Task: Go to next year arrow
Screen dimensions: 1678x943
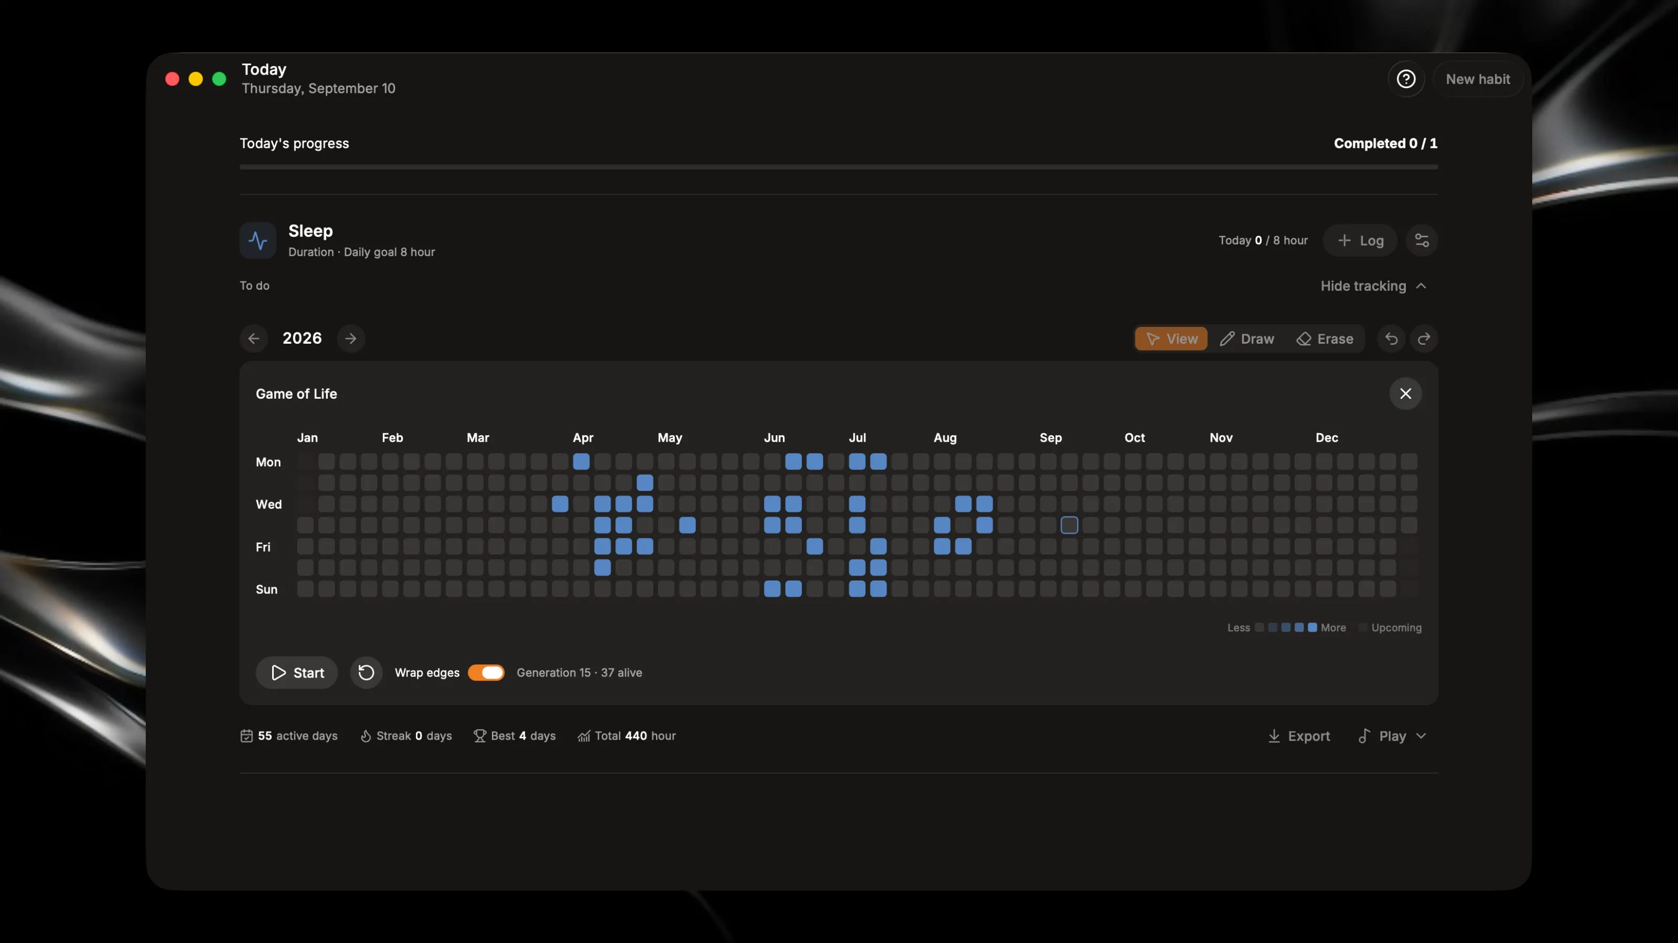Action: 351,338
